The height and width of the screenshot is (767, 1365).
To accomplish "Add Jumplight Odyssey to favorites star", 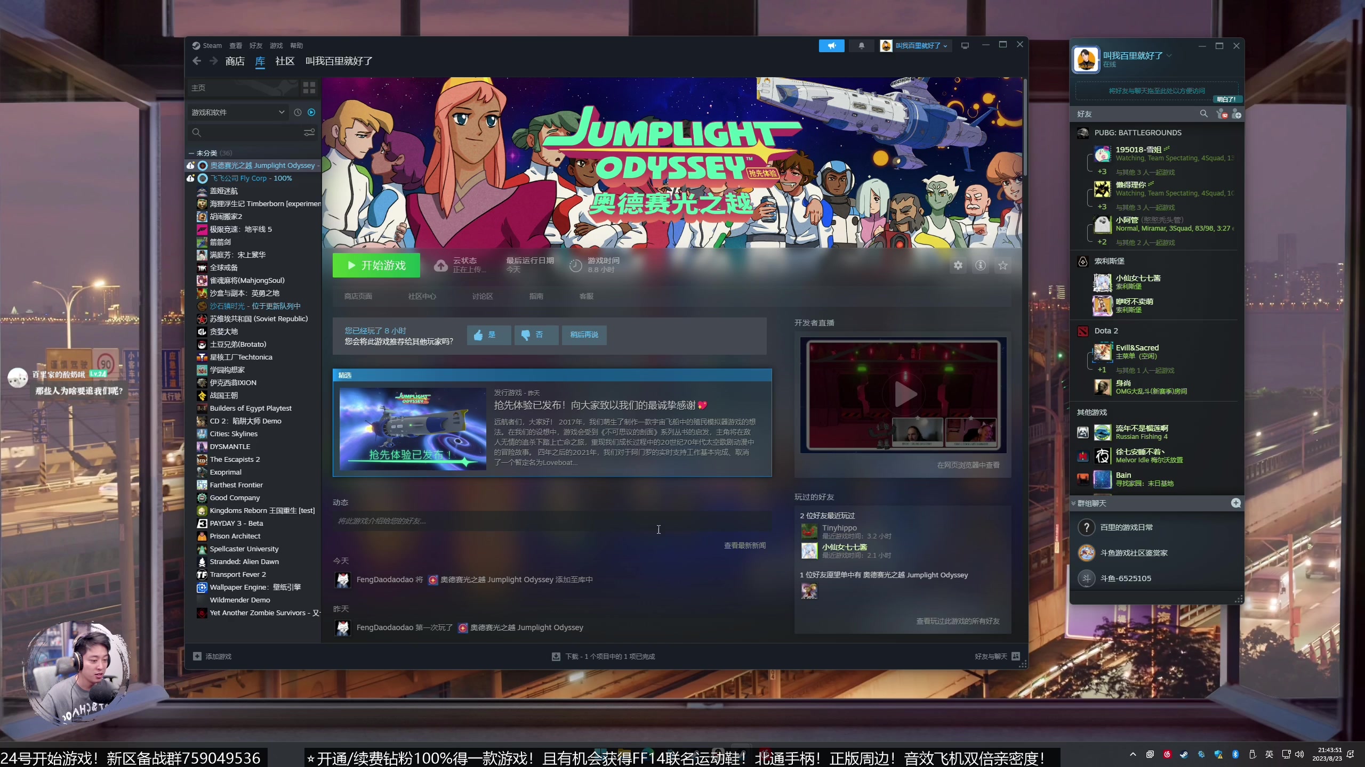I will [1003, 265].
